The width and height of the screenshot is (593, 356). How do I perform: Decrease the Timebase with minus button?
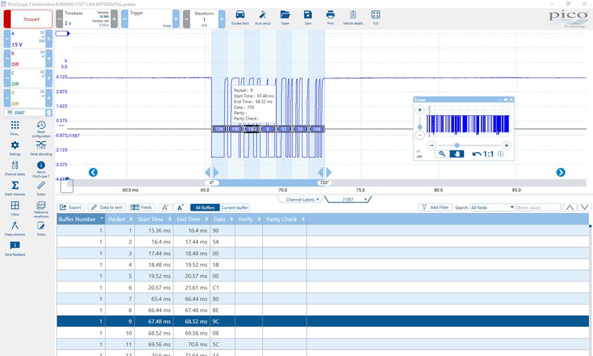59,19
